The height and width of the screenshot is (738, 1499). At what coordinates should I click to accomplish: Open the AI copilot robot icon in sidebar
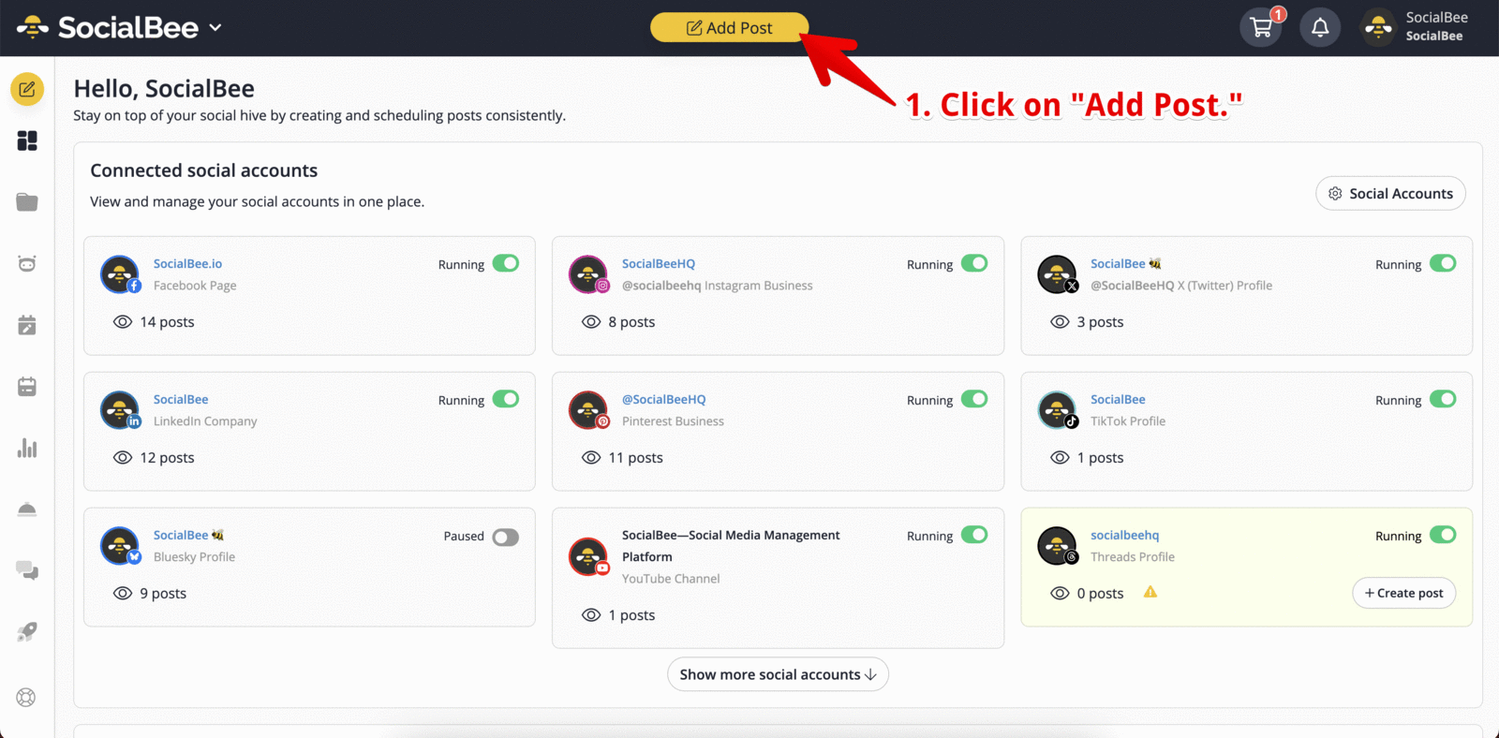tap(27, 263)
